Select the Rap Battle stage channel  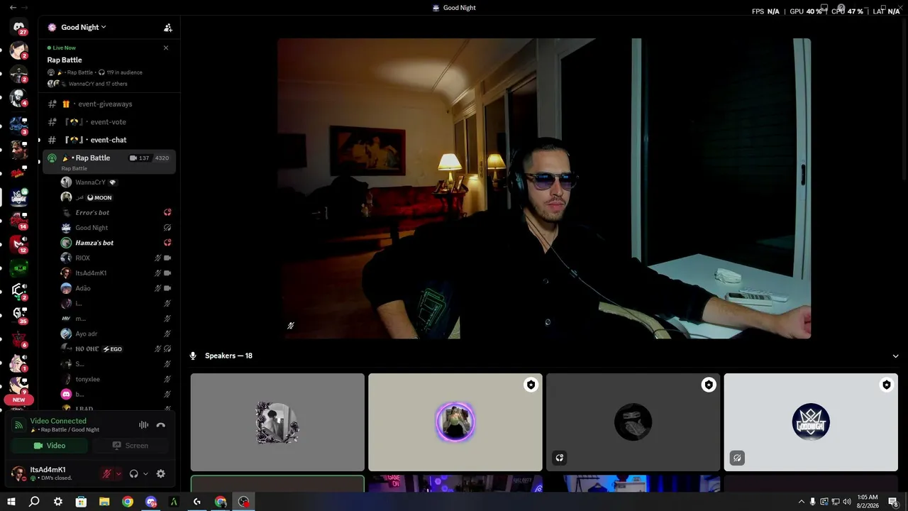109,161
